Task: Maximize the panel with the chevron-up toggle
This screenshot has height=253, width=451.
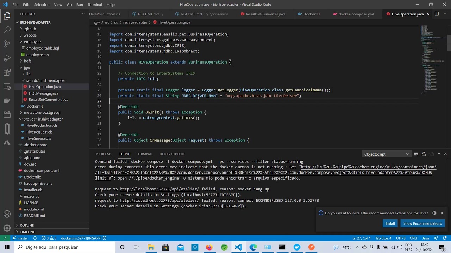Action: coord(439,154)
